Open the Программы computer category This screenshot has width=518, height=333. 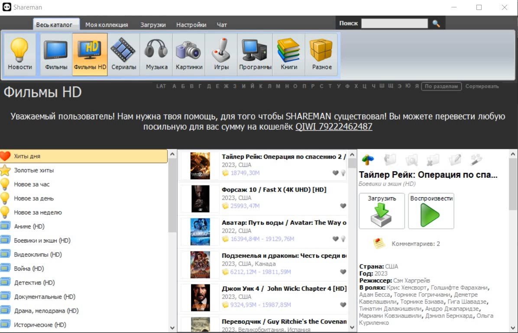click(x=255, y=55)
